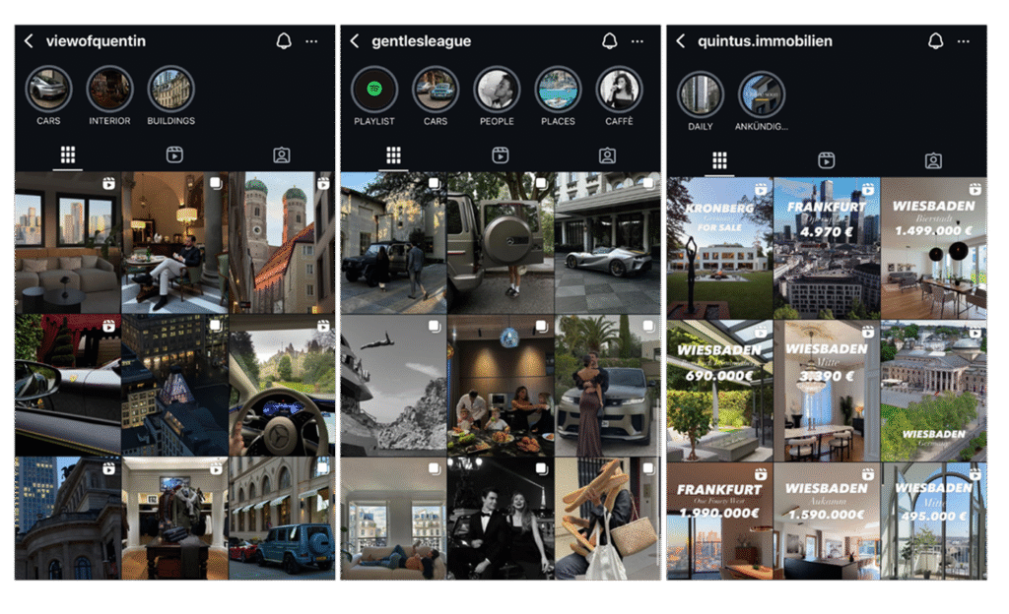Switch to Reels tab on viewofquentin
Screen dimensions: 1009x614
pos(174,154)
